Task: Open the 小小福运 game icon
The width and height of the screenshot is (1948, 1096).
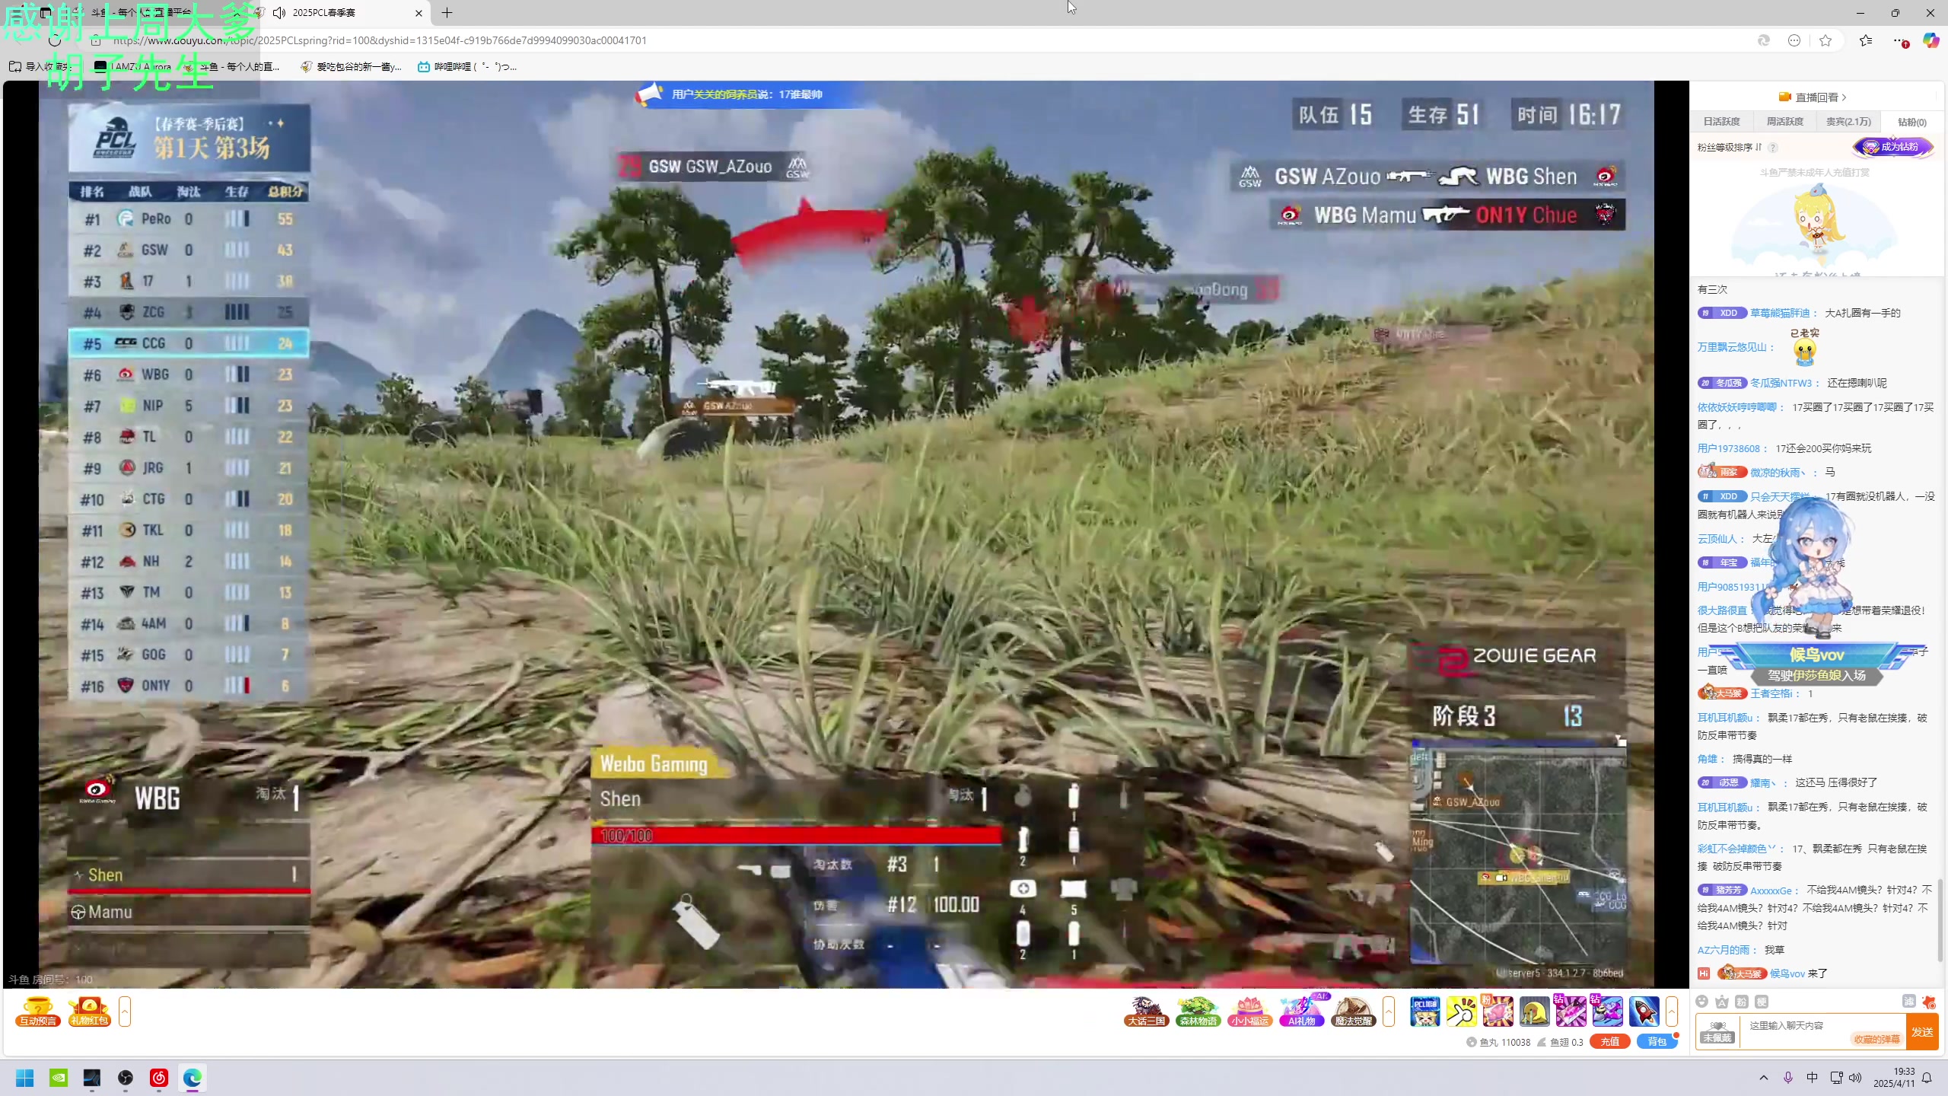Action: click(x=1249, y=1012)
